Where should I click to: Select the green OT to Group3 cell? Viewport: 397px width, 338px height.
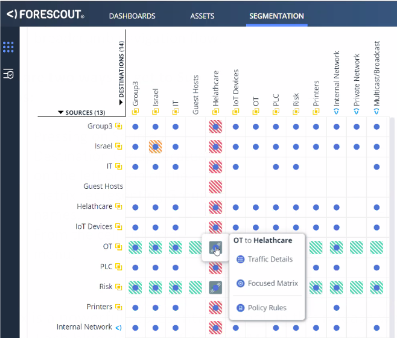tap(135, 247)
